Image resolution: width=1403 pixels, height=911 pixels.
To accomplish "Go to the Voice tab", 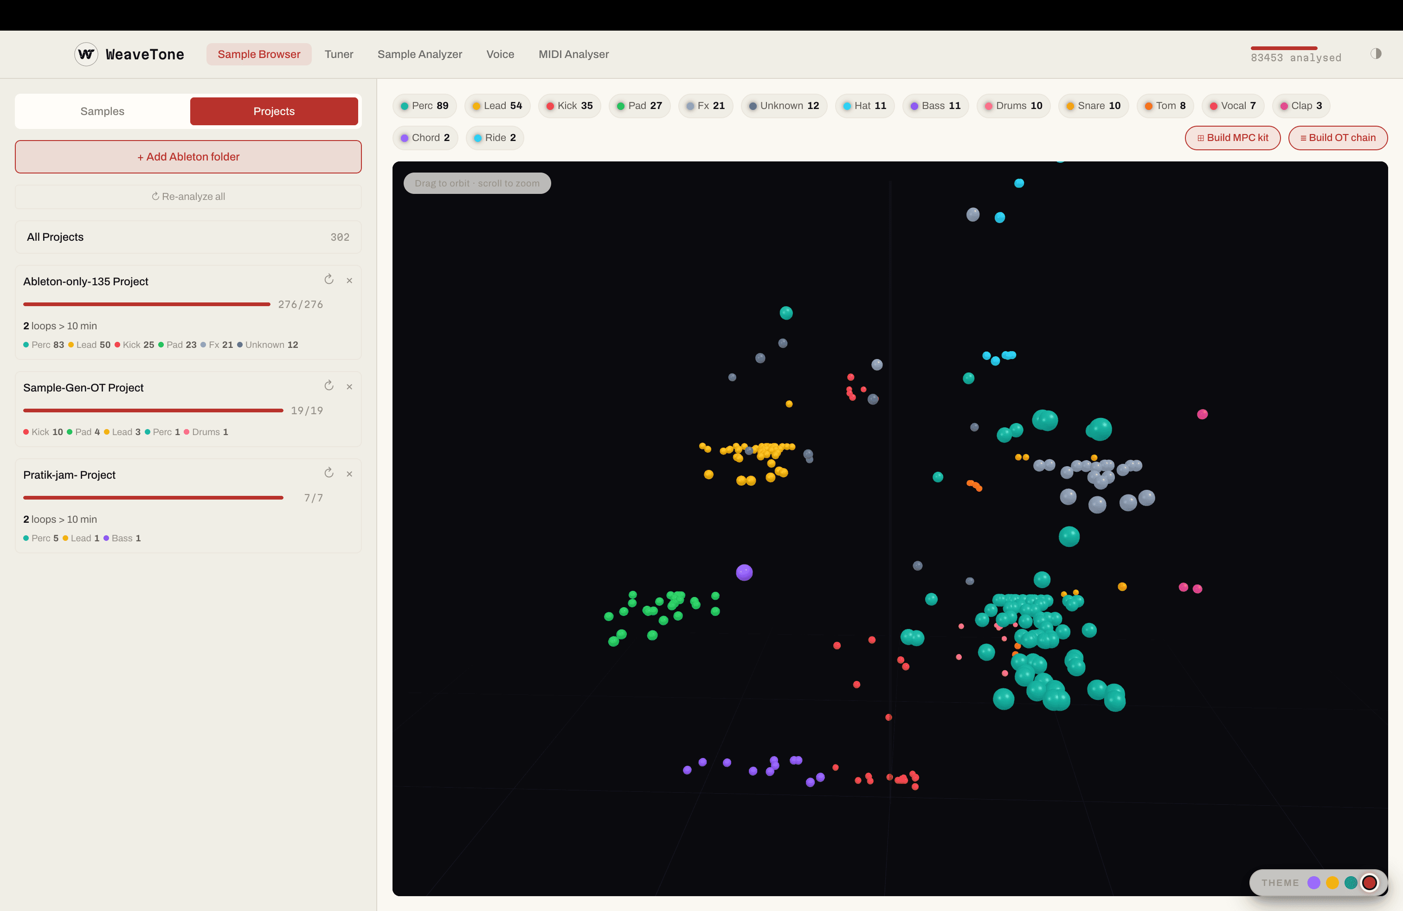I will (x=500, y=54).
